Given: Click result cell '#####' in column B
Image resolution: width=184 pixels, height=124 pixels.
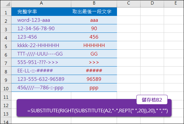Looking at the screenshot, I should click(x=94, y=71).
